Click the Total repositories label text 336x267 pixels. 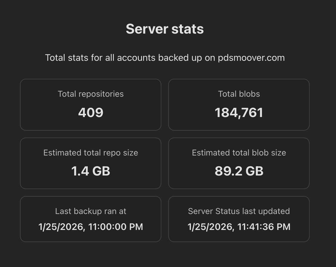point(91,94)
